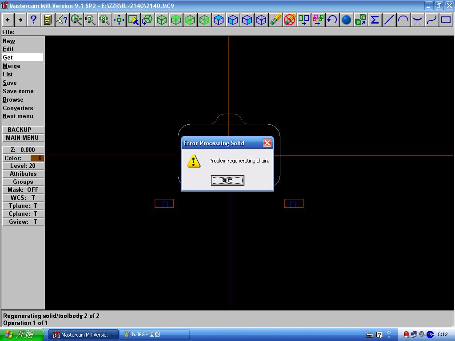The width and height of the screenshot is (455, 341).
Task: Click the WCS: T button
Action: [x=23, y=198]
